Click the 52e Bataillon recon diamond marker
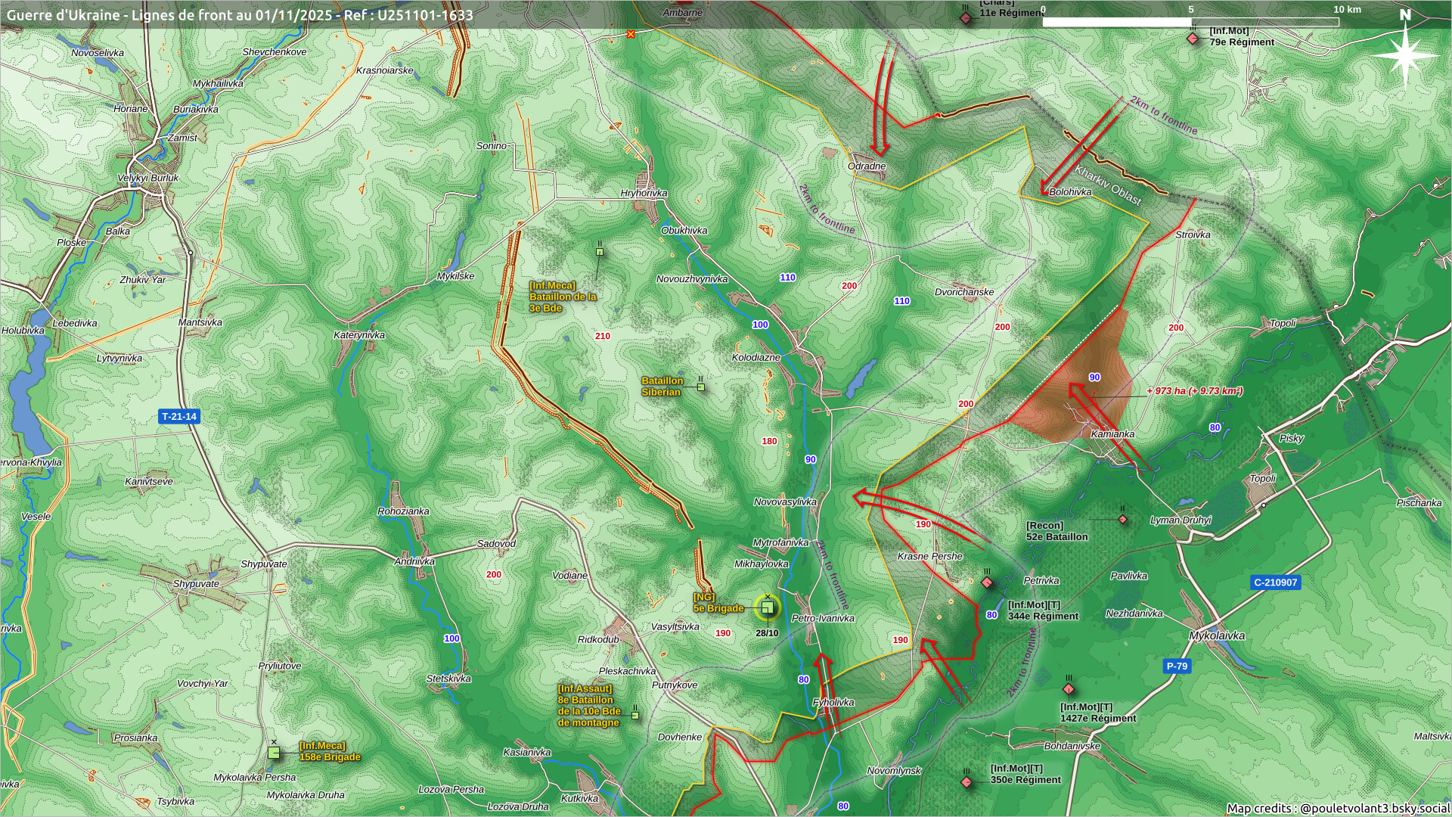The height and width of the screenshot is (817, 1452). point(1123,520)
